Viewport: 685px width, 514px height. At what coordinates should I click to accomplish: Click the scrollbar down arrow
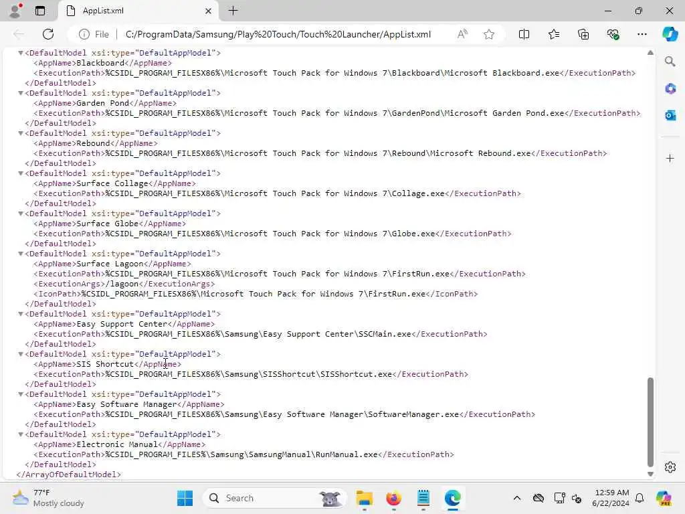pyautogui.click(x=650, y=474)
